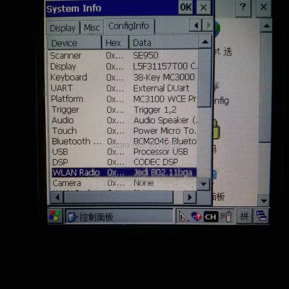The height and width of the screenshot is (289, 289).
Task: Click the Power Micro Touch data cell
Action: (x=165, y=131)
